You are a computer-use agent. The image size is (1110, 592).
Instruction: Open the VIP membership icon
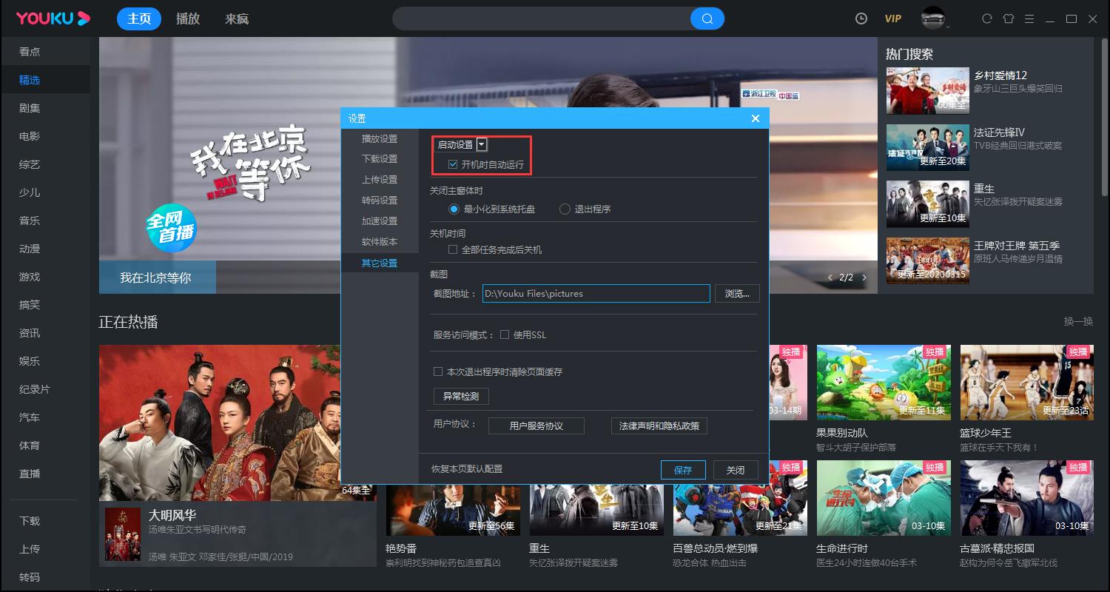[893, 18]
